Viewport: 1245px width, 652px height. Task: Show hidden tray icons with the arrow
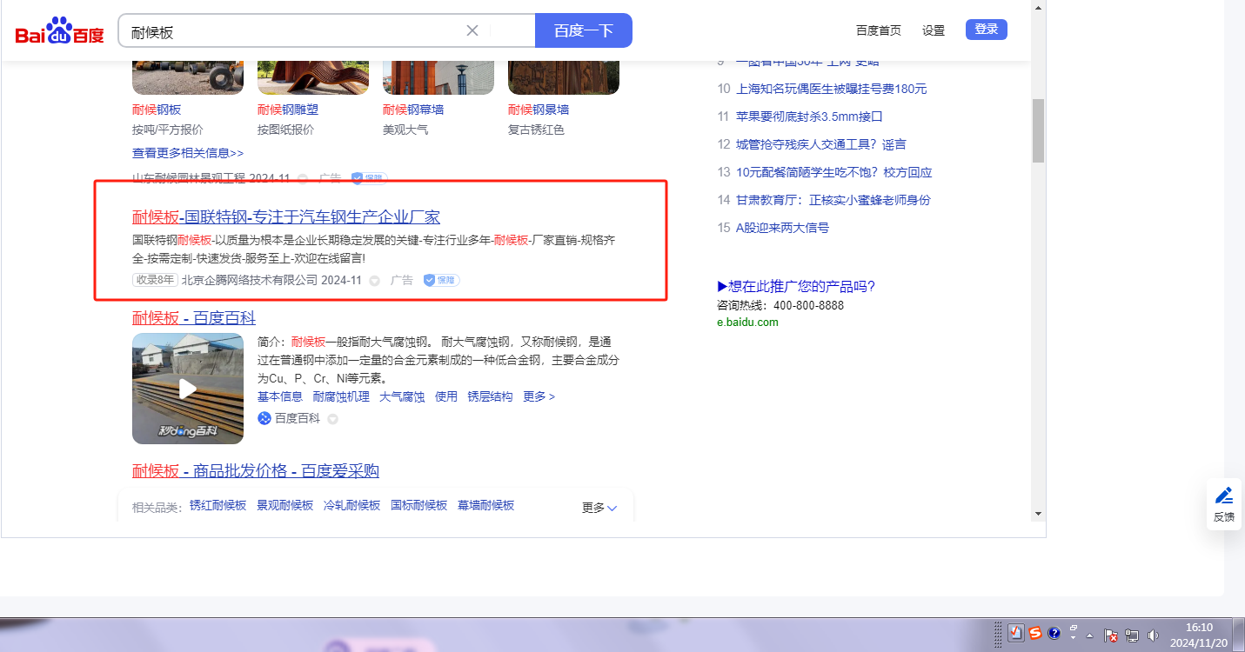click(1089, 635)
